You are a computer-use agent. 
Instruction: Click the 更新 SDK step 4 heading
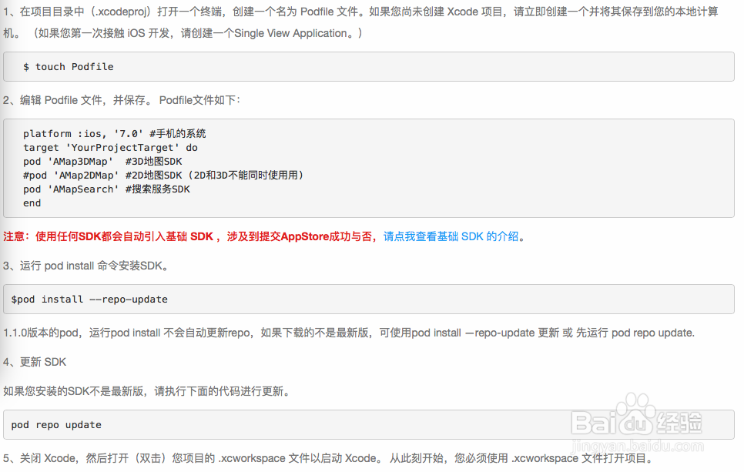35,362
